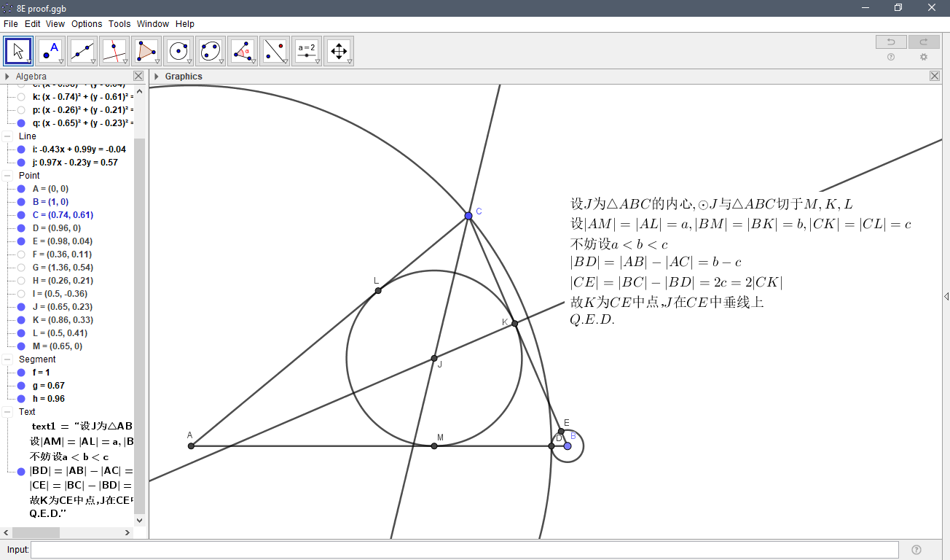This screenshot has height=560, width=950.
Task: Select the Circle with Center tool
Action: pos(178,50)
